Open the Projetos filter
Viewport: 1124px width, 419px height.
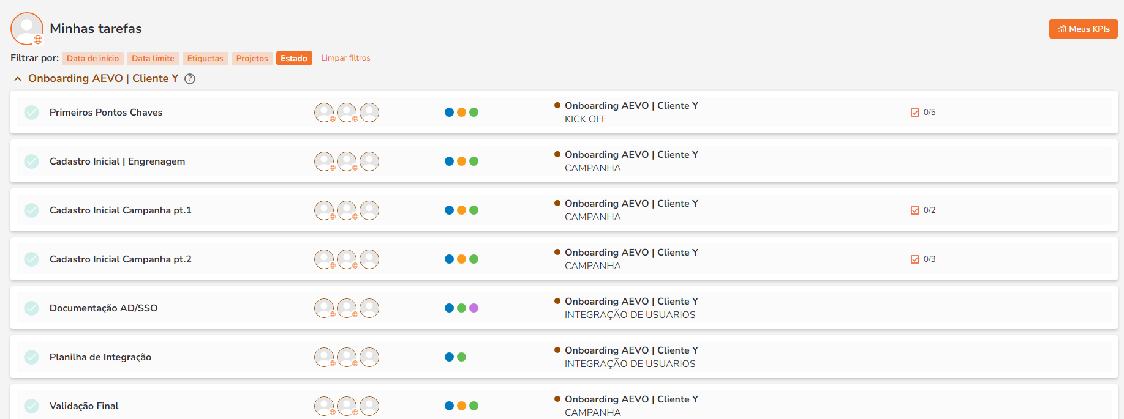pos(252,58)
